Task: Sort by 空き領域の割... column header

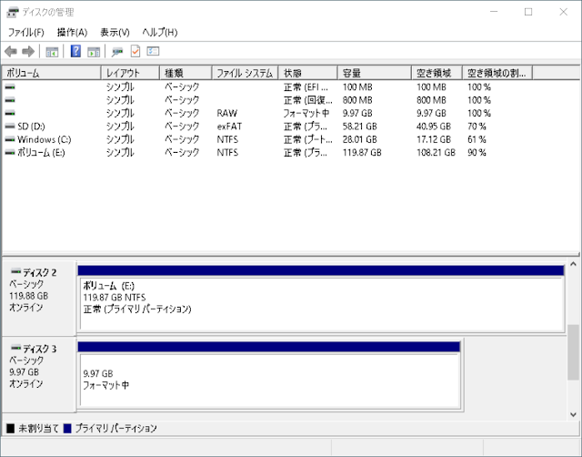Action: pyautogui.click(x=497, y=73)
